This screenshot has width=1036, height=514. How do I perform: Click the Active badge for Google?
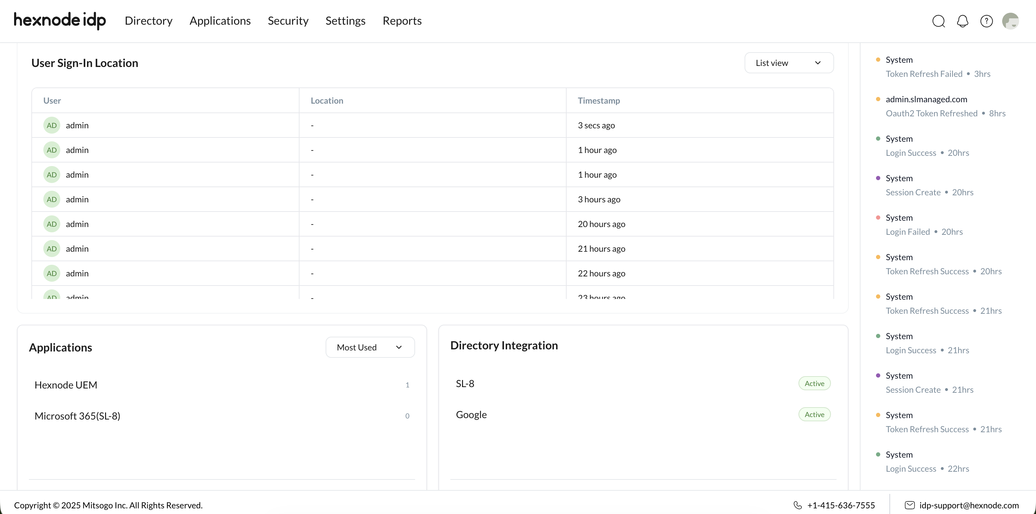click(x=814, y=415)
